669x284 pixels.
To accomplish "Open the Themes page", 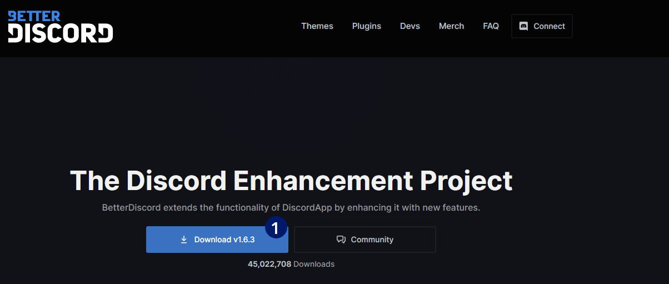I will pos(317,26).
